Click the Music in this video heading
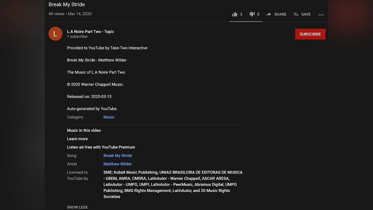Image resolution: width=373 pixels, height=210 pixels. tap(84, 130)
